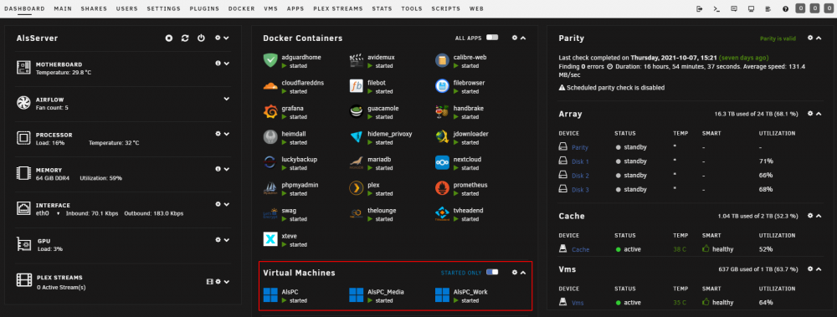Open the SHARES tab
Image resolution: width=837 pixels, height=317 pixels.
[94, 8]
